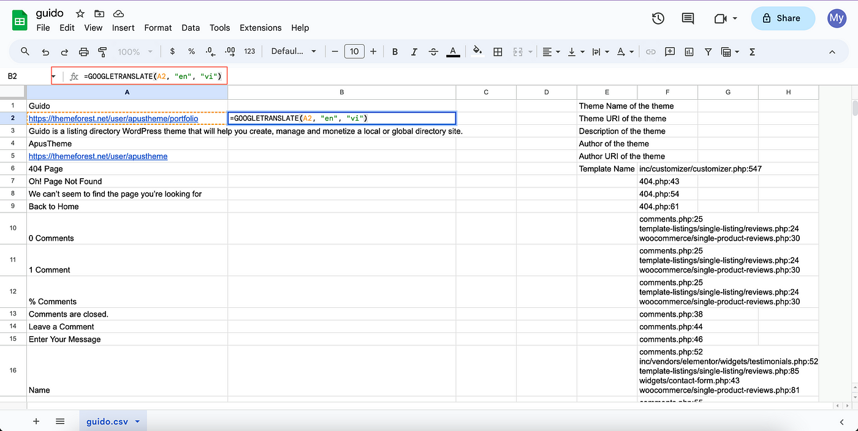Click the GOOGLETRANSLATE formula bar
This screenshot has width=858, height=431.
[153, 76]
